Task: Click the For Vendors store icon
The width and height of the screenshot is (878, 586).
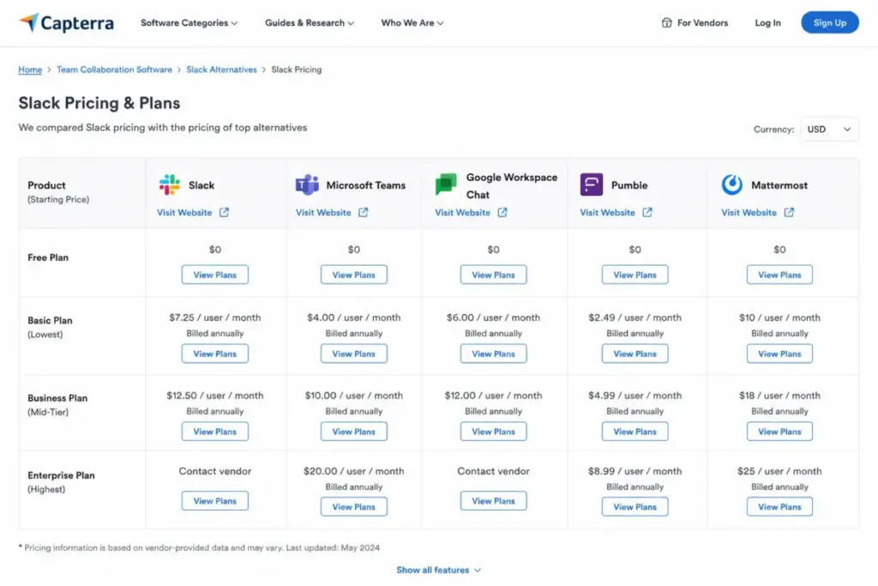Action: point(666,23)
